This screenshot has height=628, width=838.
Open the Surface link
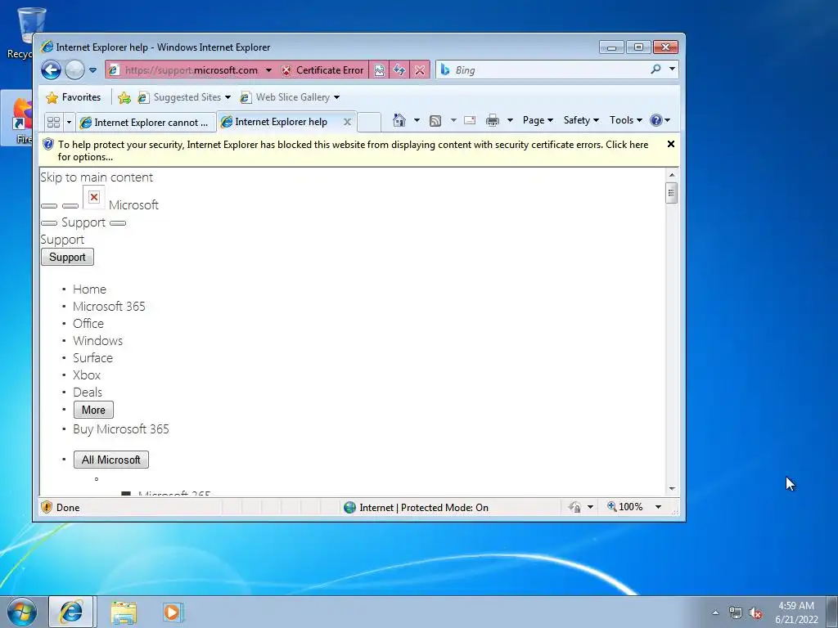(93, 357)
